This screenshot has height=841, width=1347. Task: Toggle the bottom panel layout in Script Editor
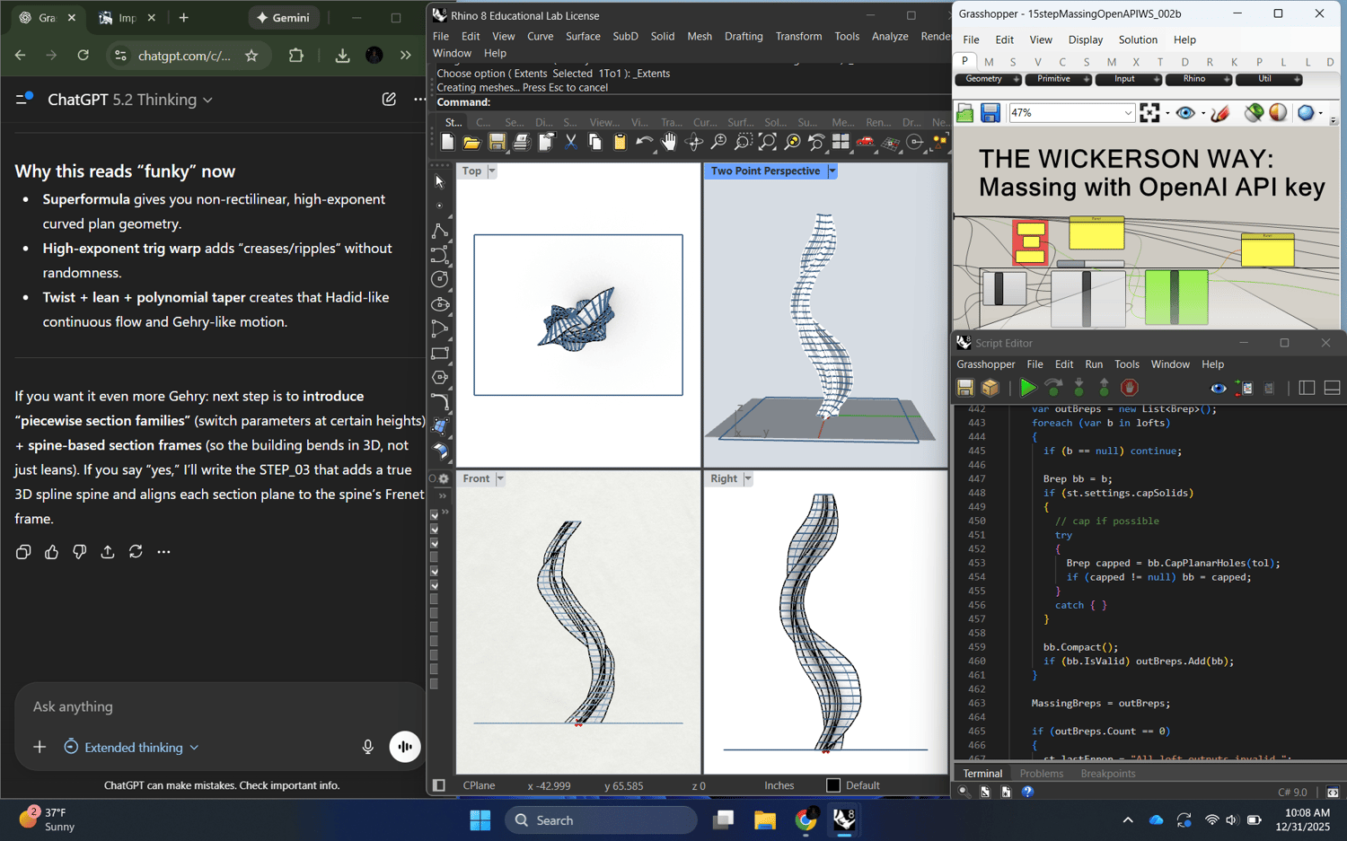coord(1333,388)
